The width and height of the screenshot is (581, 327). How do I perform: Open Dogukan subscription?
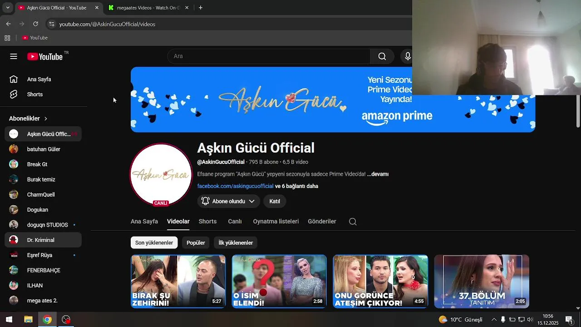click(x=44, y=210)
